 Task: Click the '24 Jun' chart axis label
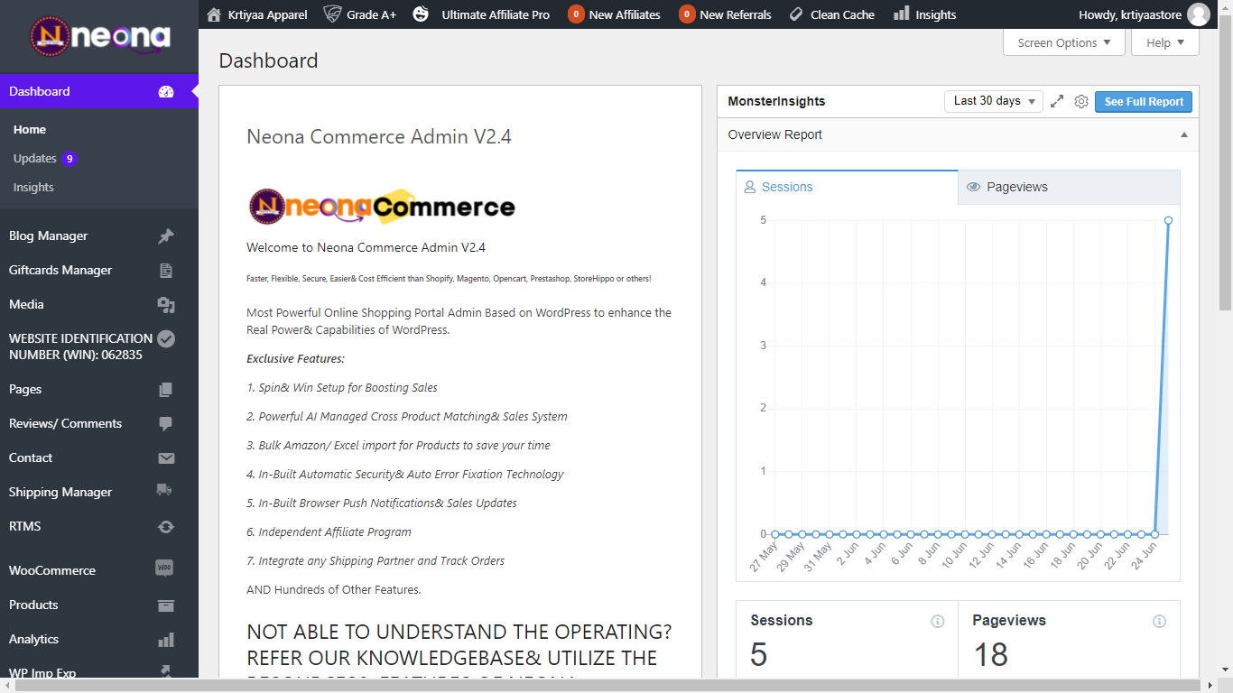(x=1145, y=556)
